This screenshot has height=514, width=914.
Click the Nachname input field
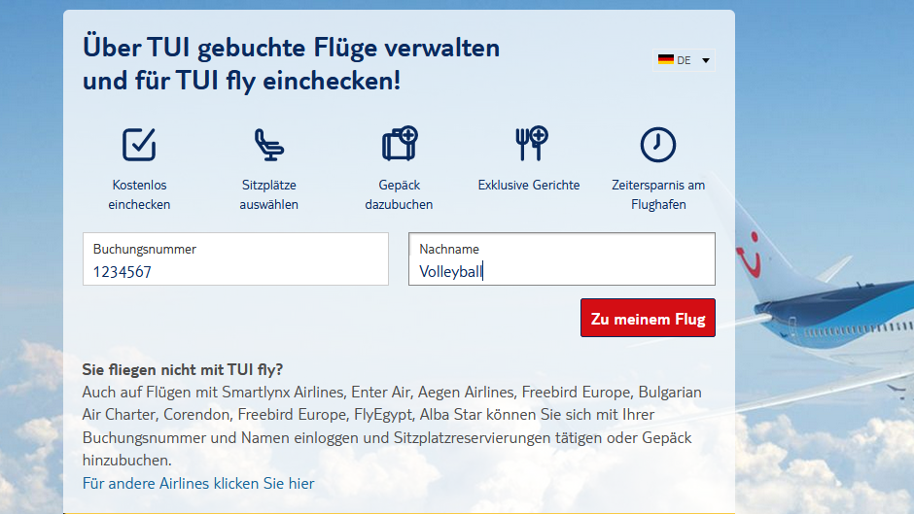tap(562, 258)
